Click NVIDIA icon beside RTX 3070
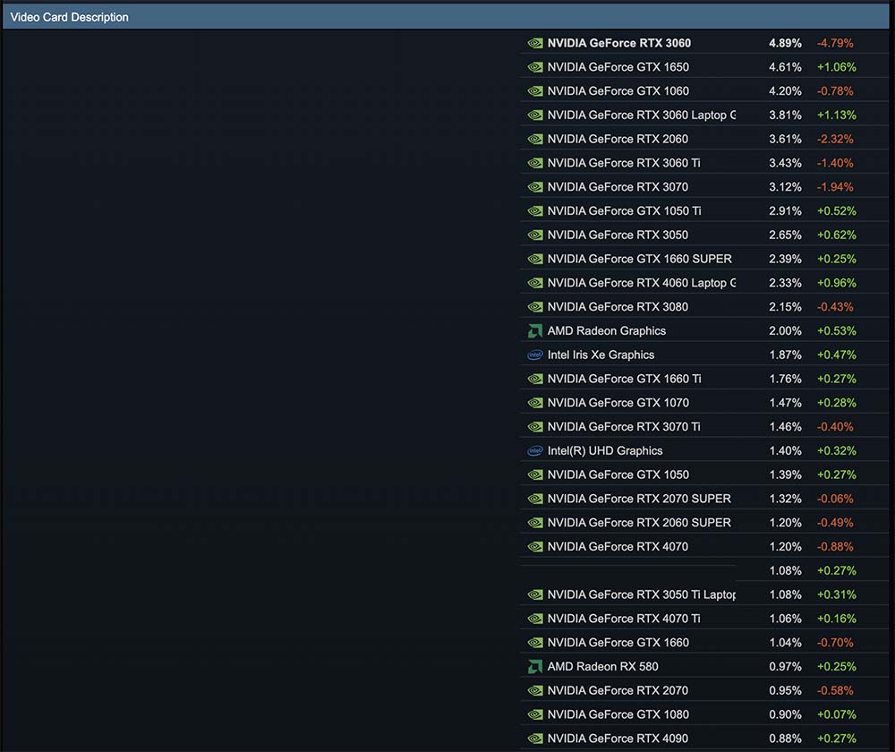This screenshot has width=895, height=752. [x=535, y=187]
